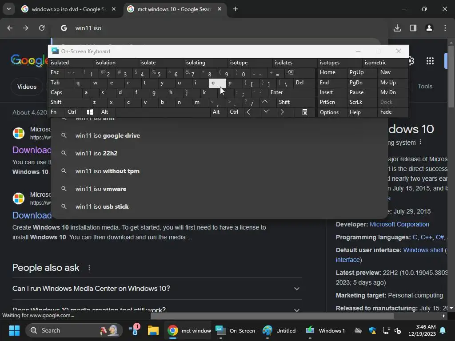Open the C++ programming language link
The height and width of the screenshot is (341, 455).
(426, 237)
